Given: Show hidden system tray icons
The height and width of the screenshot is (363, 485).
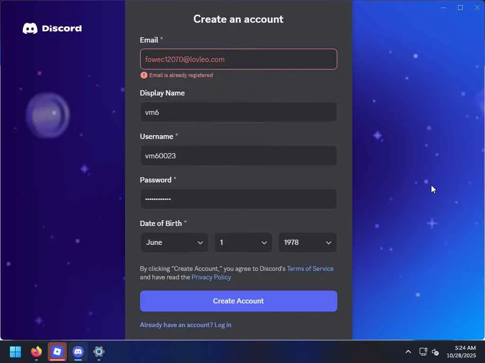Looking at the screenshot, I should (x=408, y=352).
